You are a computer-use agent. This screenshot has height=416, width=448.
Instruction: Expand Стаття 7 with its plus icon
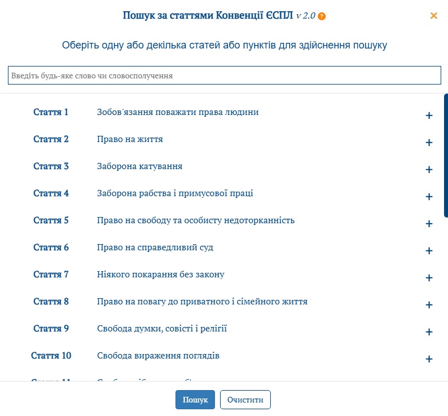pyautogui.click(x=429, y=278)
